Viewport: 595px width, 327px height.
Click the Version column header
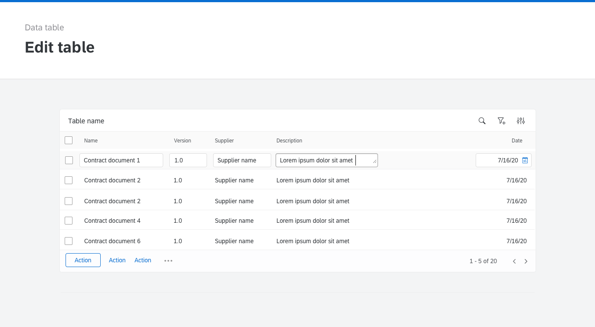coord(182,141)
